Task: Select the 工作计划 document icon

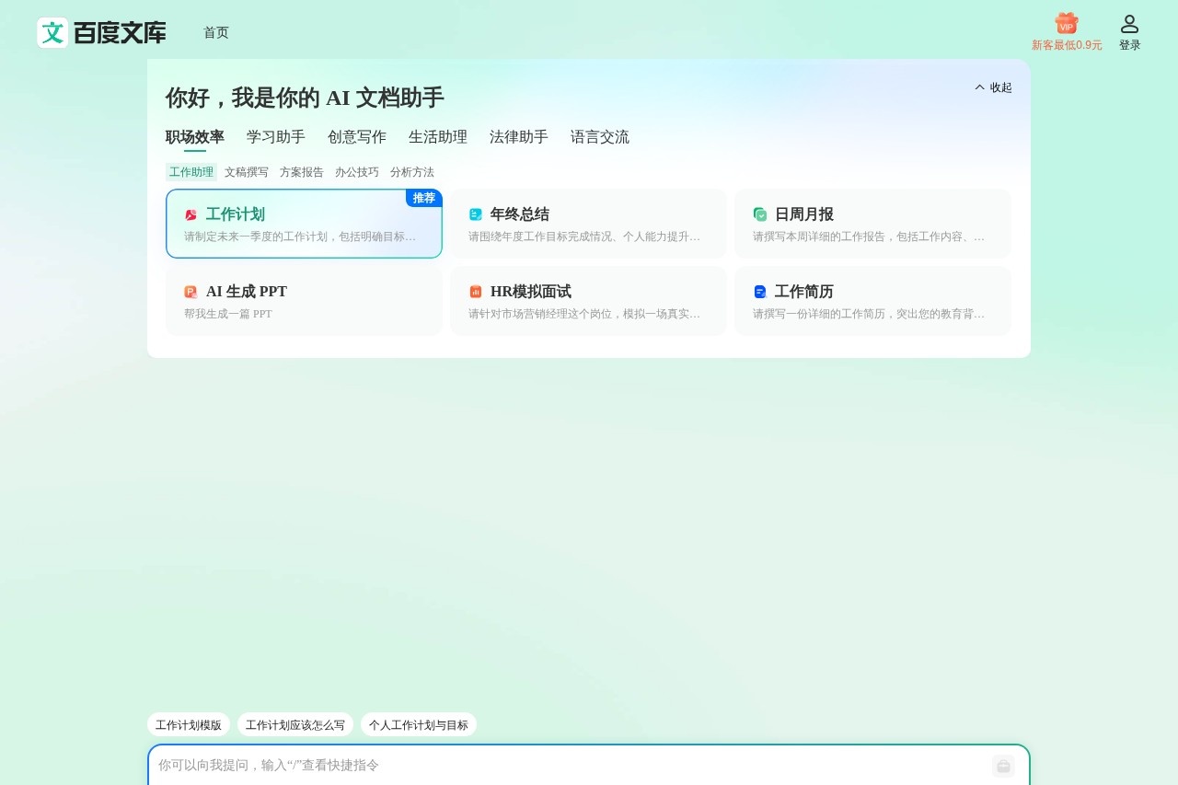Action: 191,214
